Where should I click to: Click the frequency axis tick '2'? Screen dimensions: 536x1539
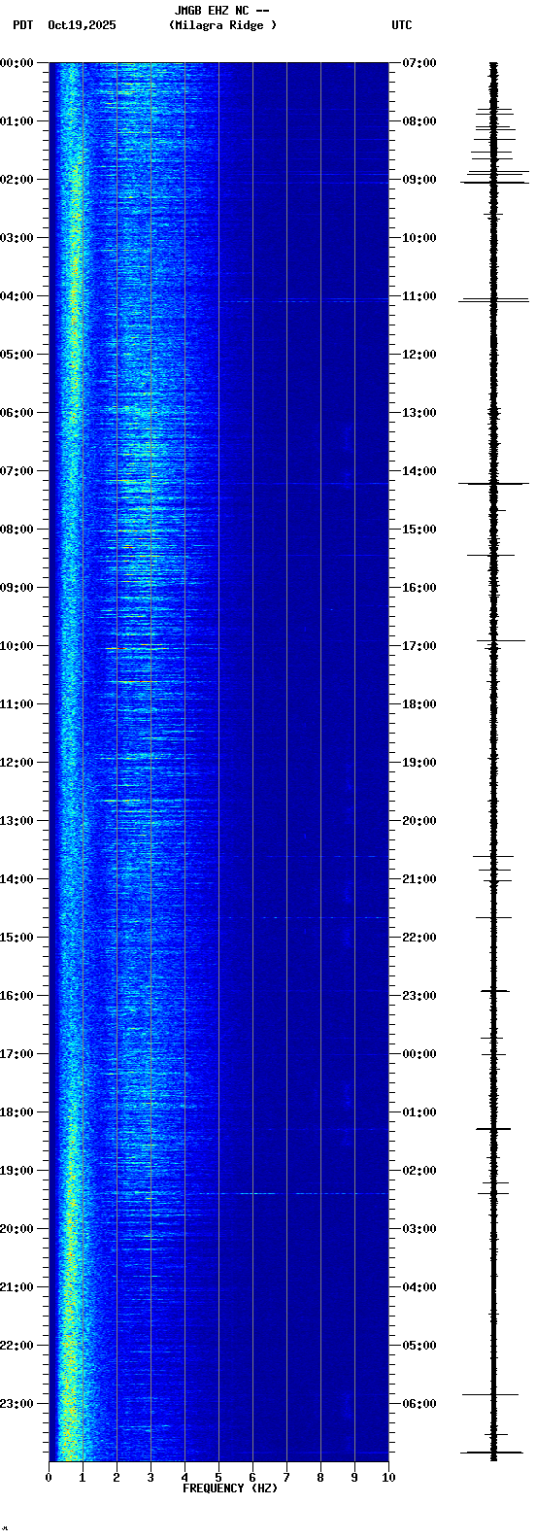(117, 1478)
